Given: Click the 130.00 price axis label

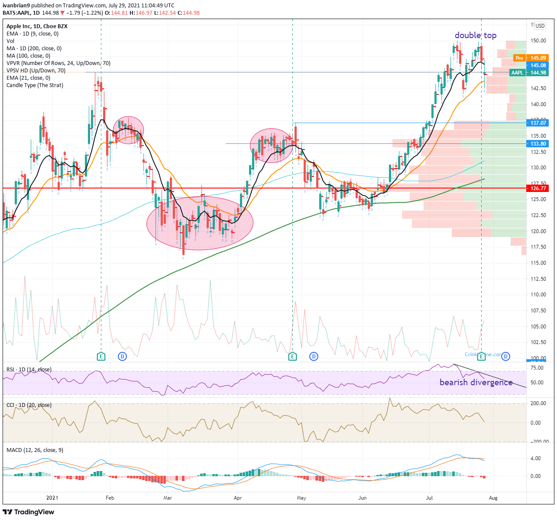Looking at the screenshot, I should click(538, 168).
